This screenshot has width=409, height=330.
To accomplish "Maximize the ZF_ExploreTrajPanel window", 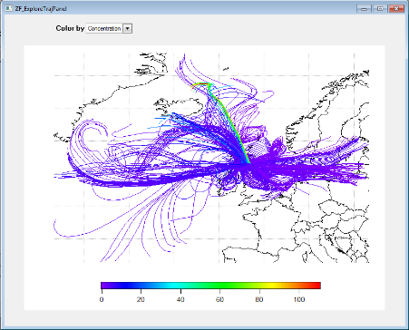I will pyautogui.click(x=380, y=9).
